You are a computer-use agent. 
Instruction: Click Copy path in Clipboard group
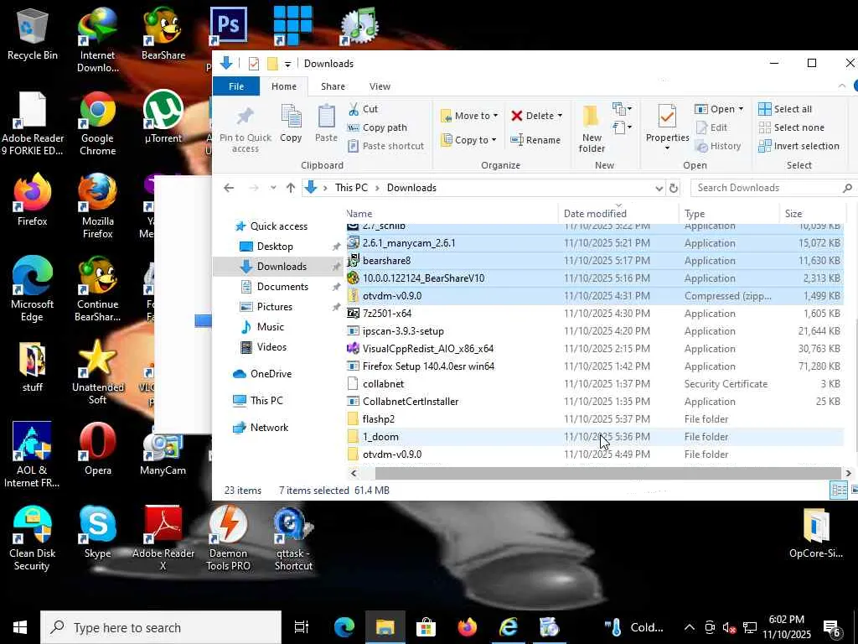point(378,127)
